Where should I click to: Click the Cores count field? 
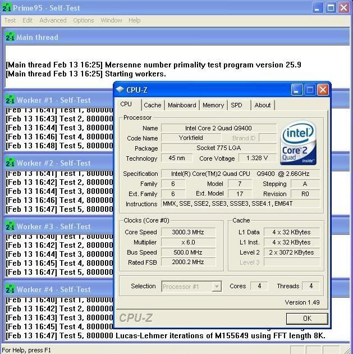coord(259,286)
